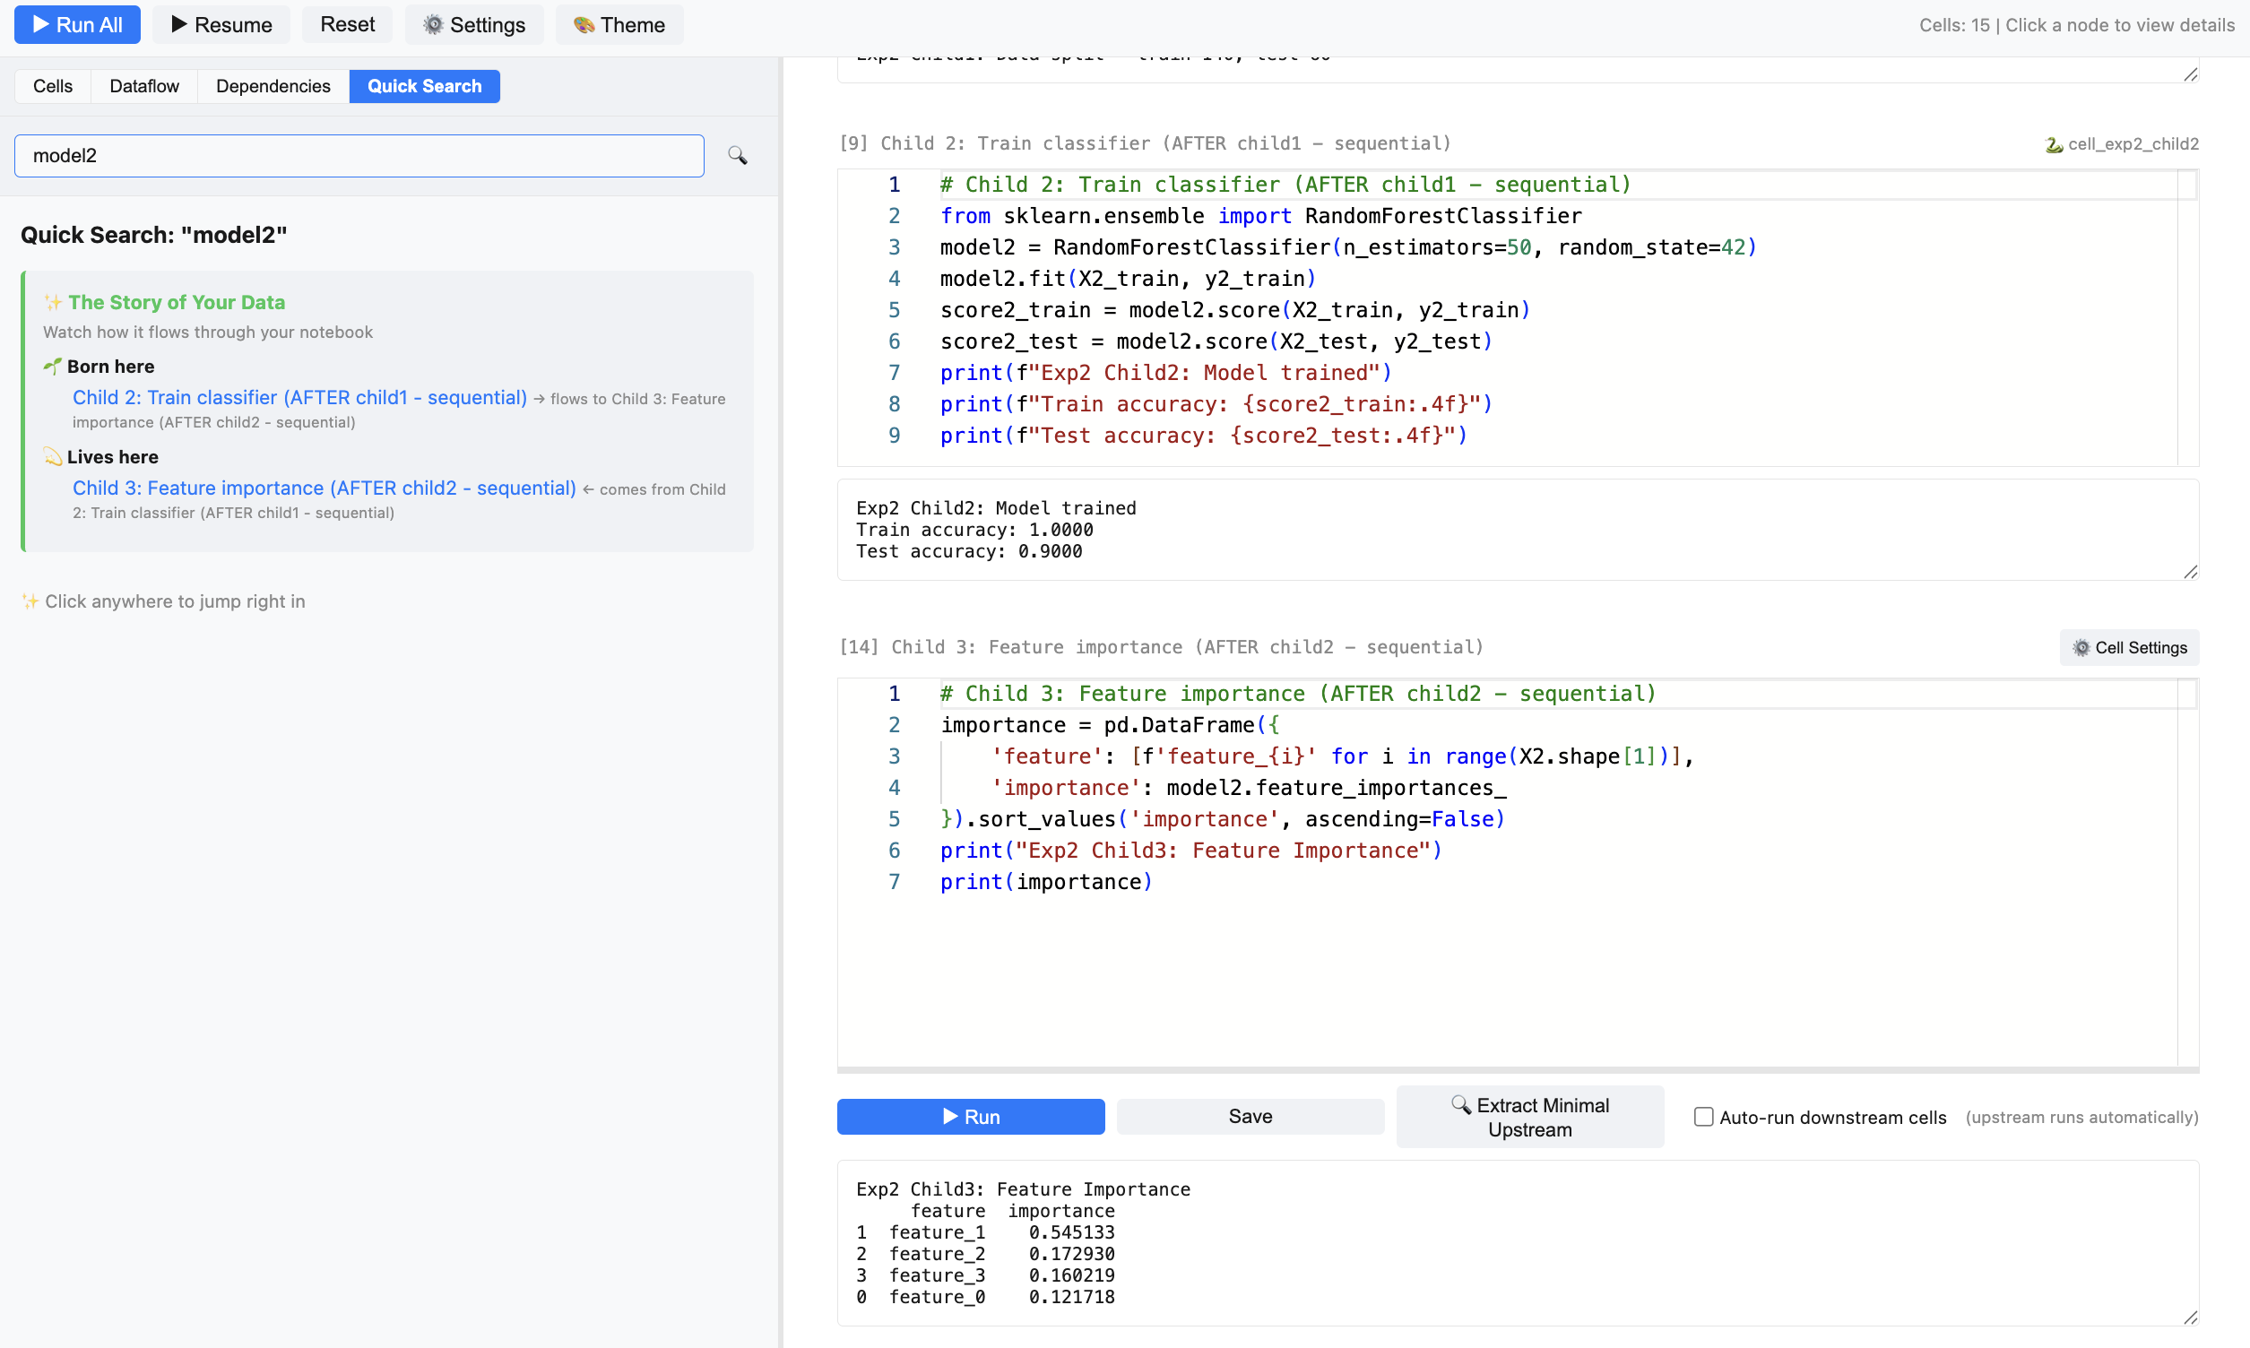Click Extract Minimal Upstream button
Image resolution: width=2250 pixels, height=1348 pixels.
tap(1528, 1117)
